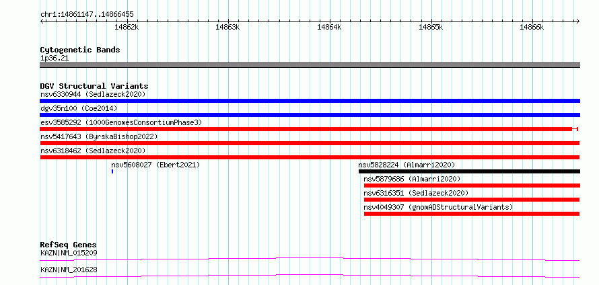This screenshot has width=599, height=285.
Task: Click the red bar under nsv6316351
Action: [x=472, y=200]
